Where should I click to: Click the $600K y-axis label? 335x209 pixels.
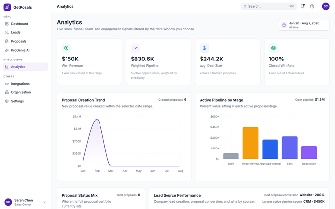click(x=215, y=117)
